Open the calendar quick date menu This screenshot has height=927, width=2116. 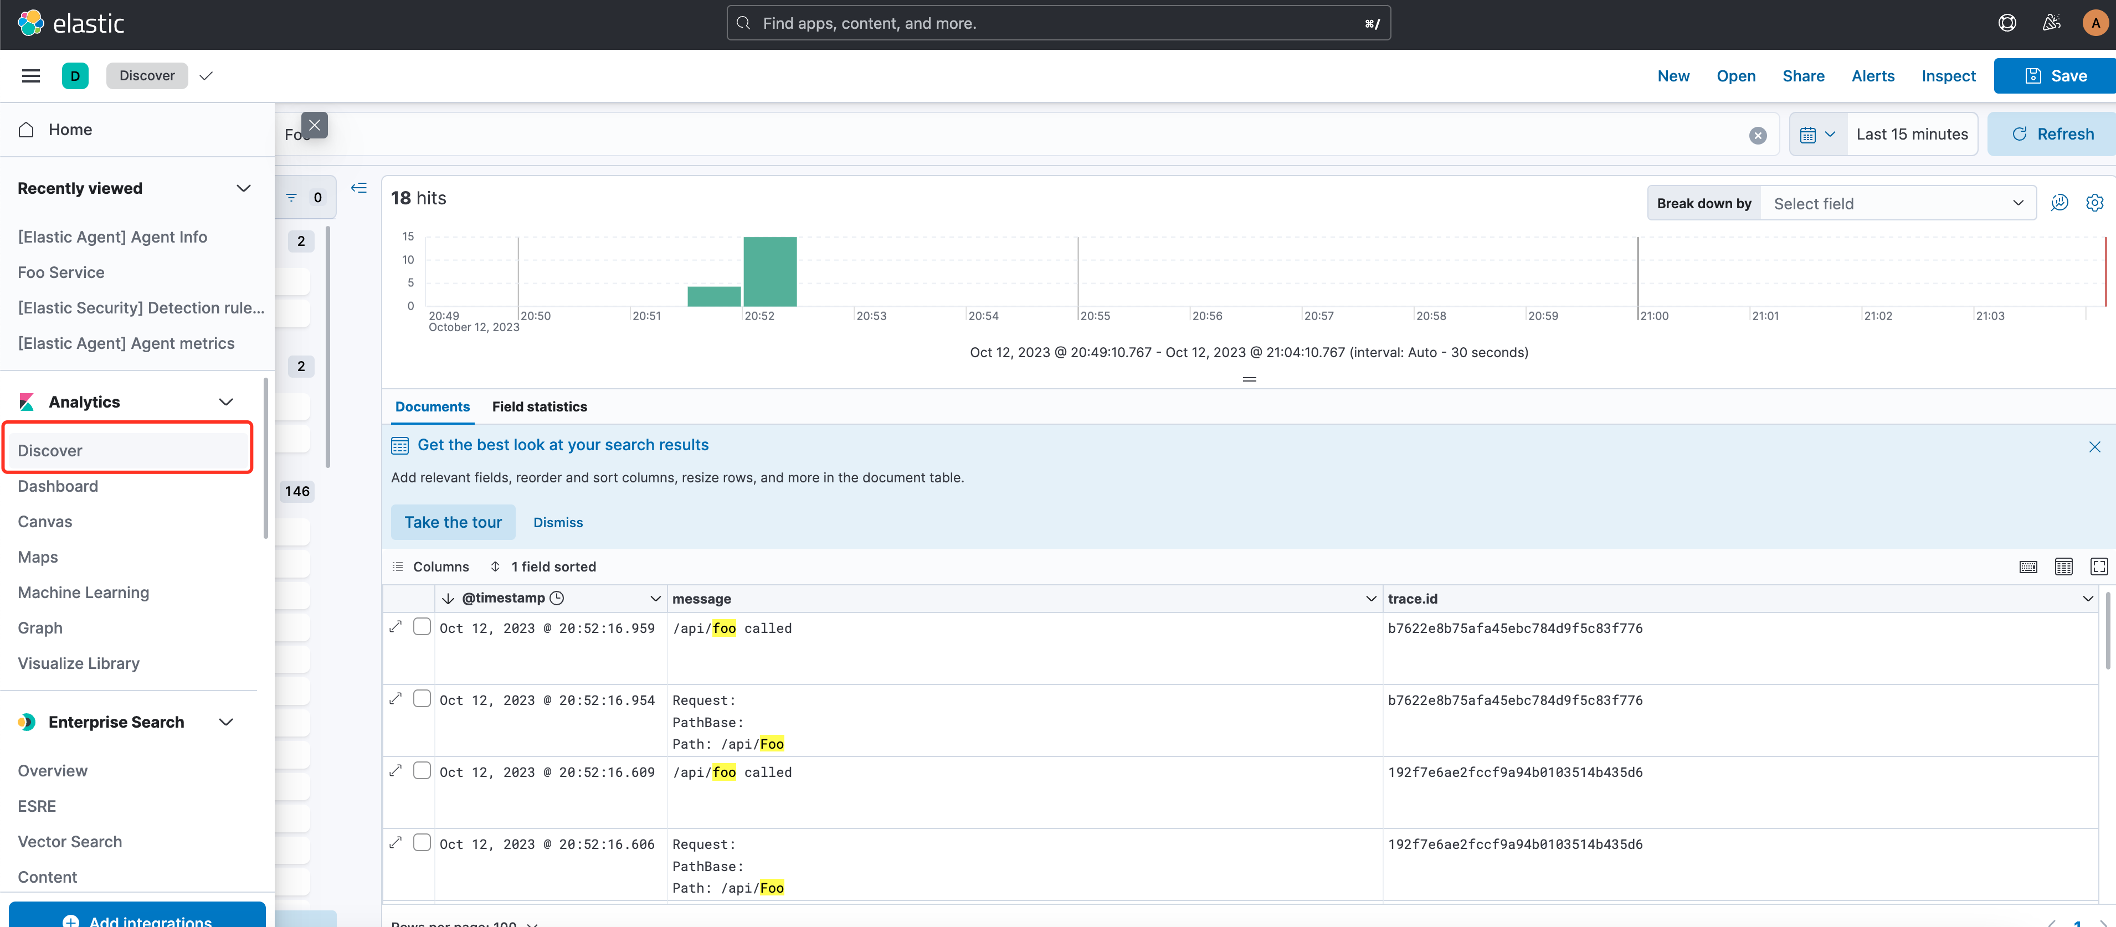pos(1817,135)
